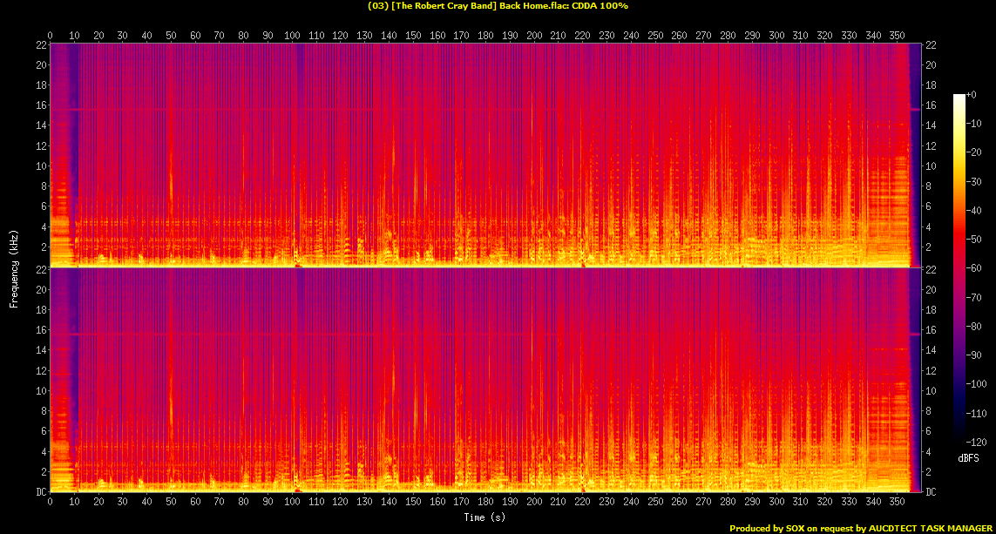Click the 'Produced by SOX' footer text
This screenshot has width=996, height=534.
tap(861, 528)
